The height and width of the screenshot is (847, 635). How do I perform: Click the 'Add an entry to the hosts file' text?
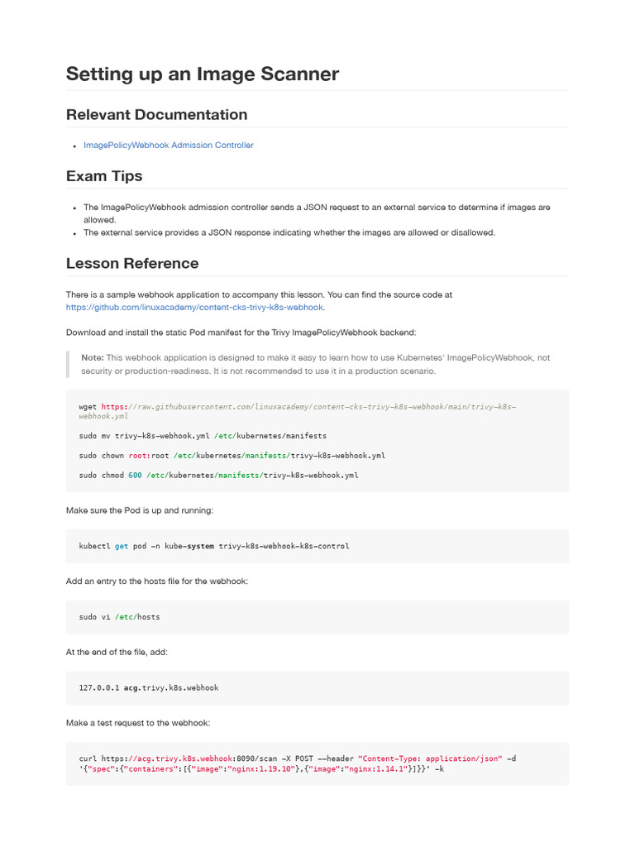pyautogui.click(x=156, y=581)
